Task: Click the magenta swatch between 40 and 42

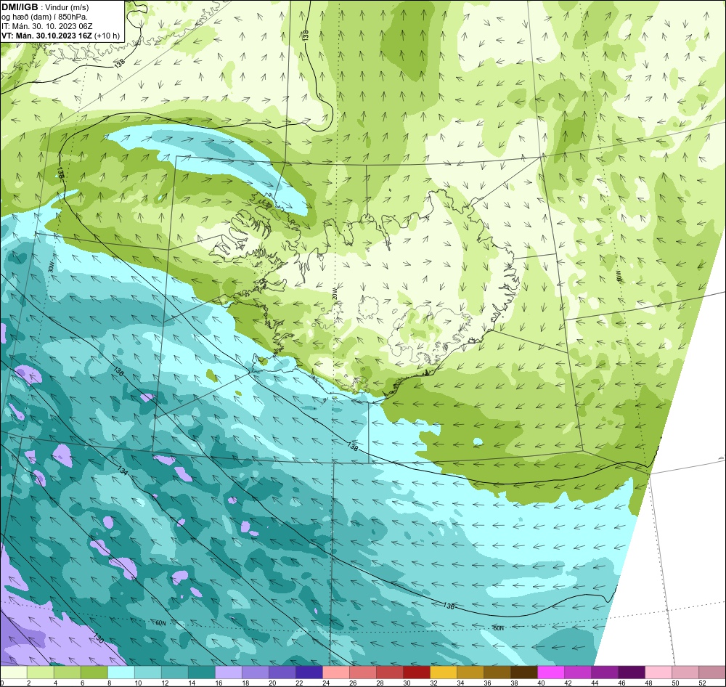Action: pos(551,672)
